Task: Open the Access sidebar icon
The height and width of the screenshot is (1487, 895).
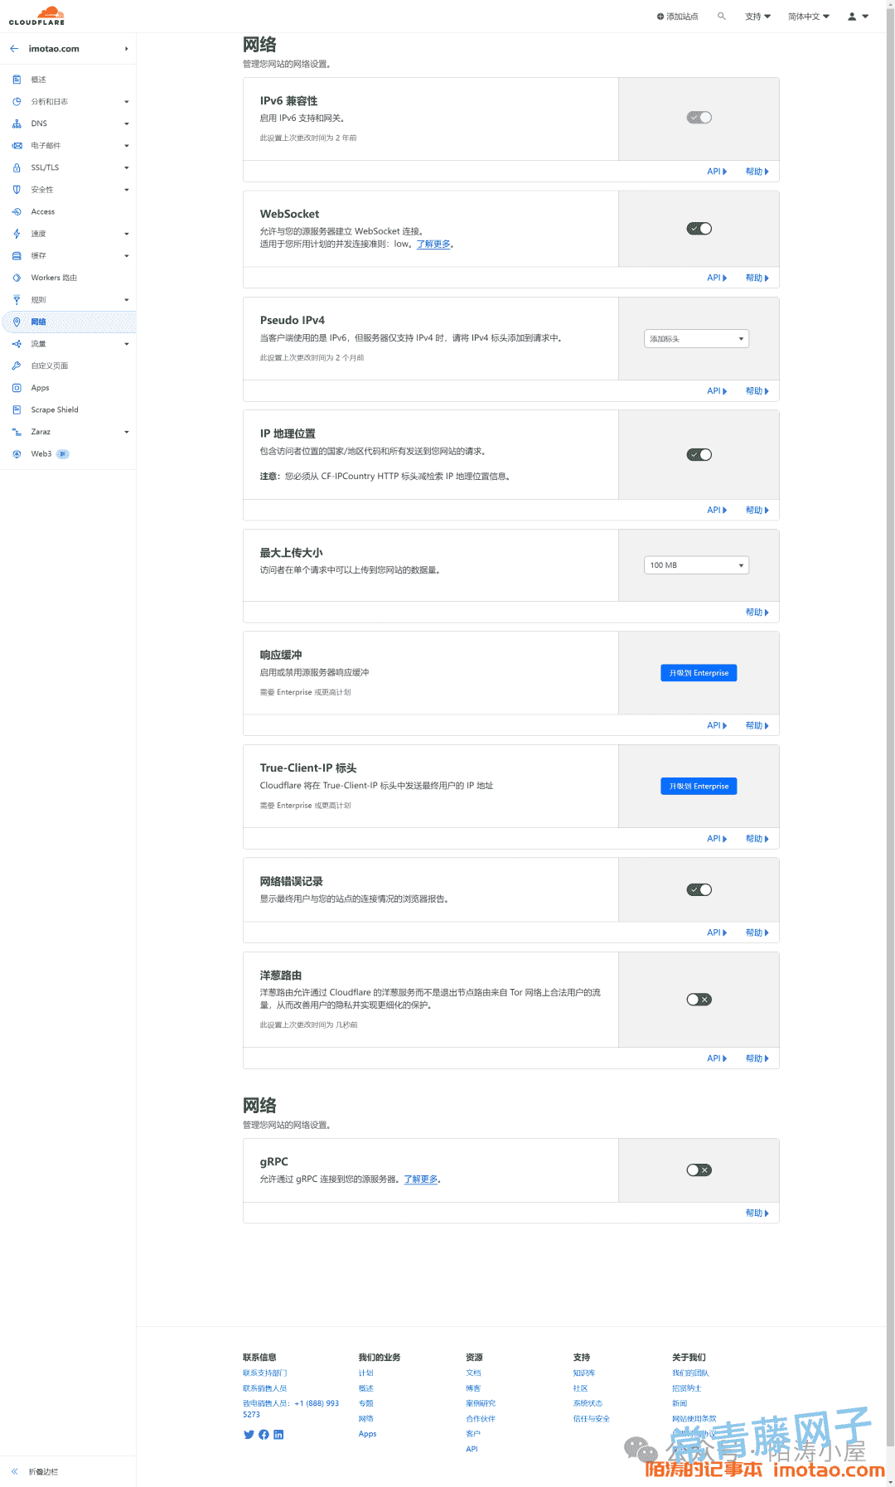Action: point(17,212)
